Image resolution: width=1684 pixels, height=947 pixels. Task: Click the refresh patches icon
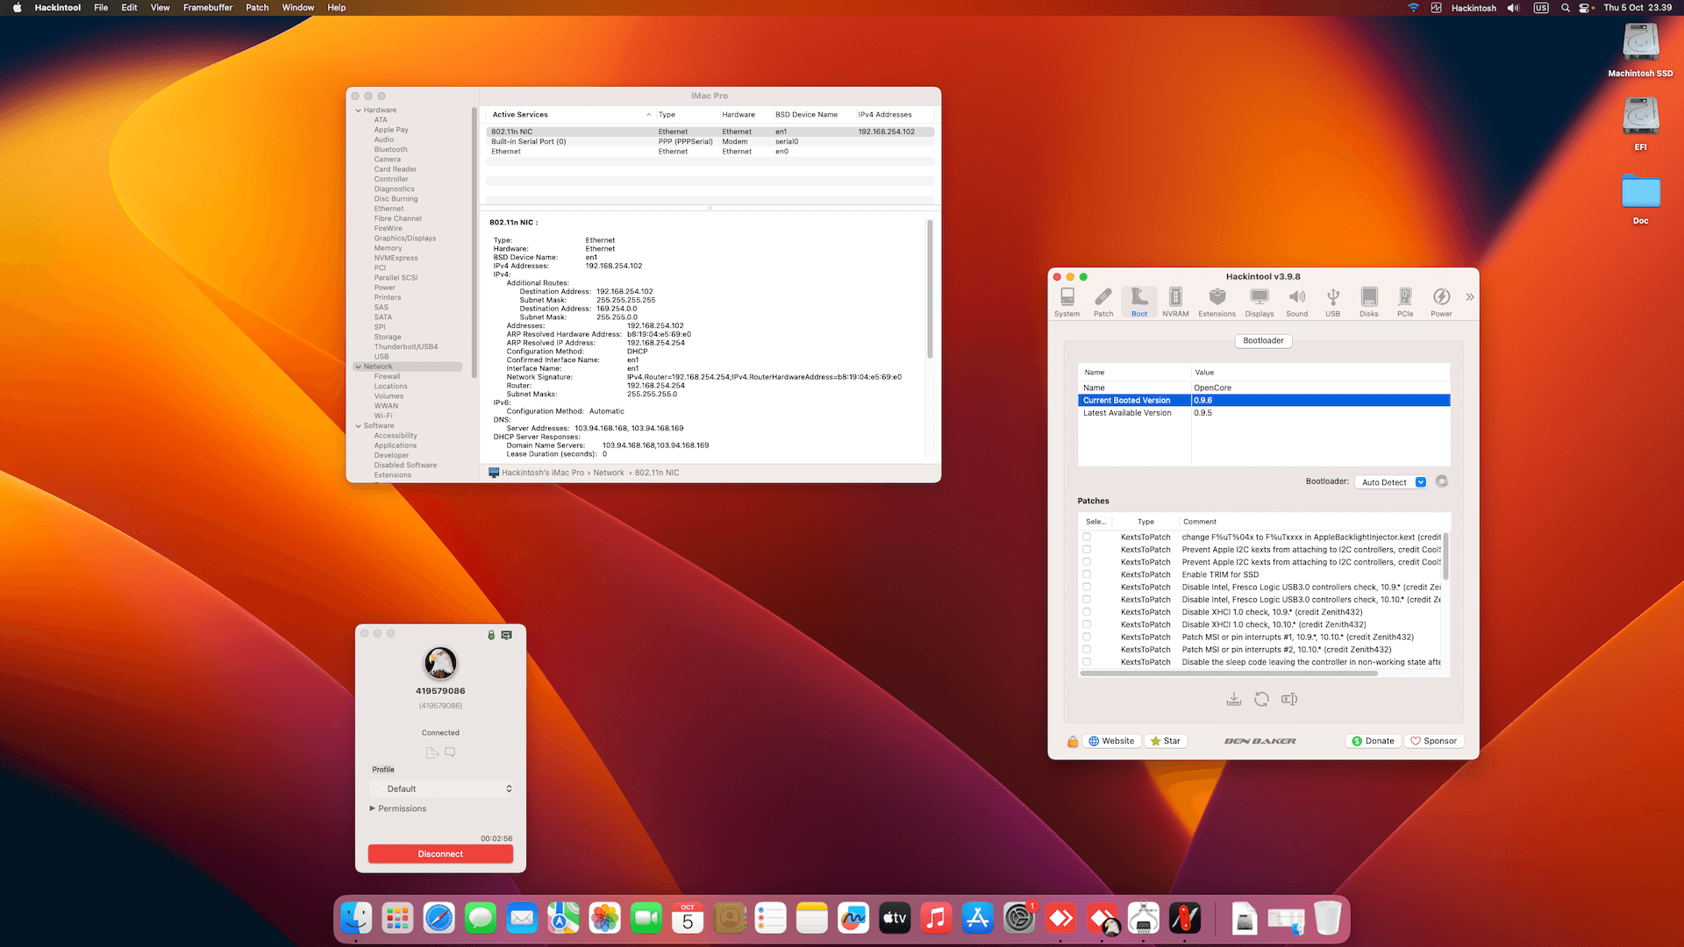pyautogui.click(x=1261, y=699)
